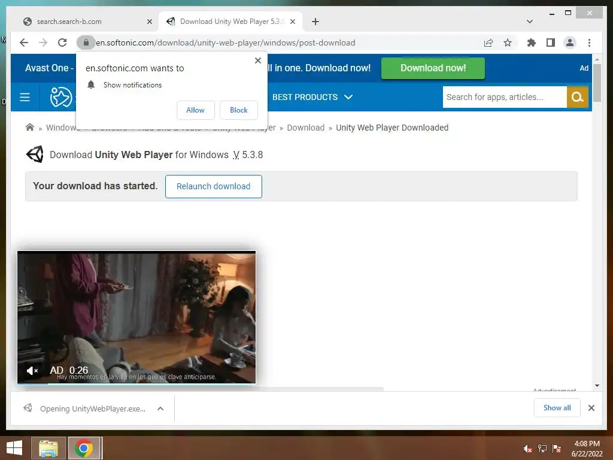Click the orange search magnifier button

tap(578, 97)
